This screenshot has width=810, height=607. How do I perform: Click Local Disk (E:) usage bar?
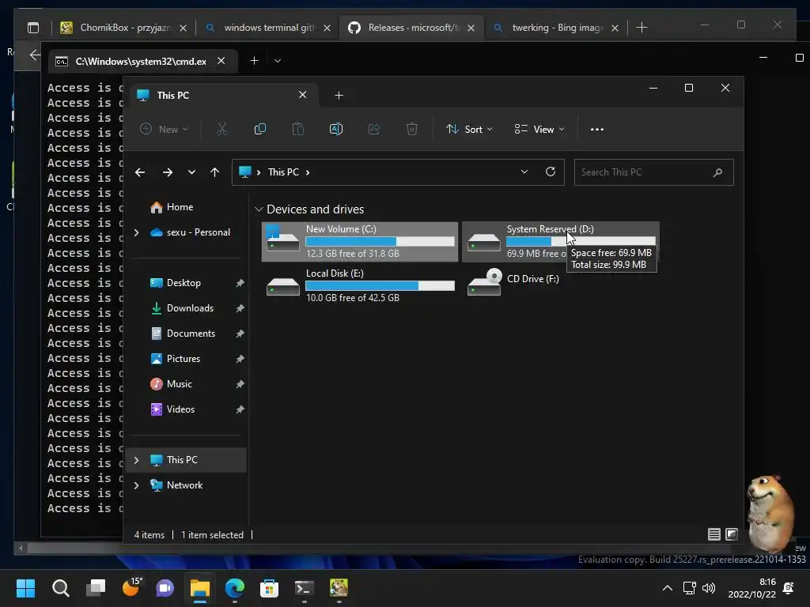[380, 286]
